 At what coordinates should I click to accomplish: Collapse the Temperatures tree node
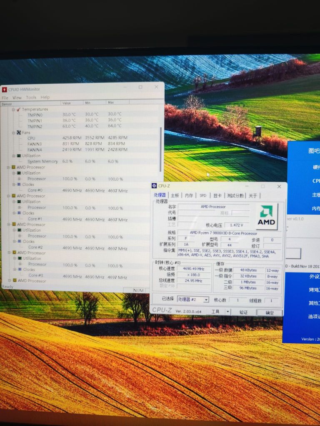coord(13,109)
